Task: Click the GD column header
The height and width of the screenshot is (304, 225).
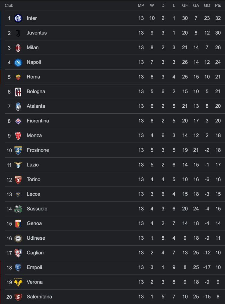Action: point(207,5)
